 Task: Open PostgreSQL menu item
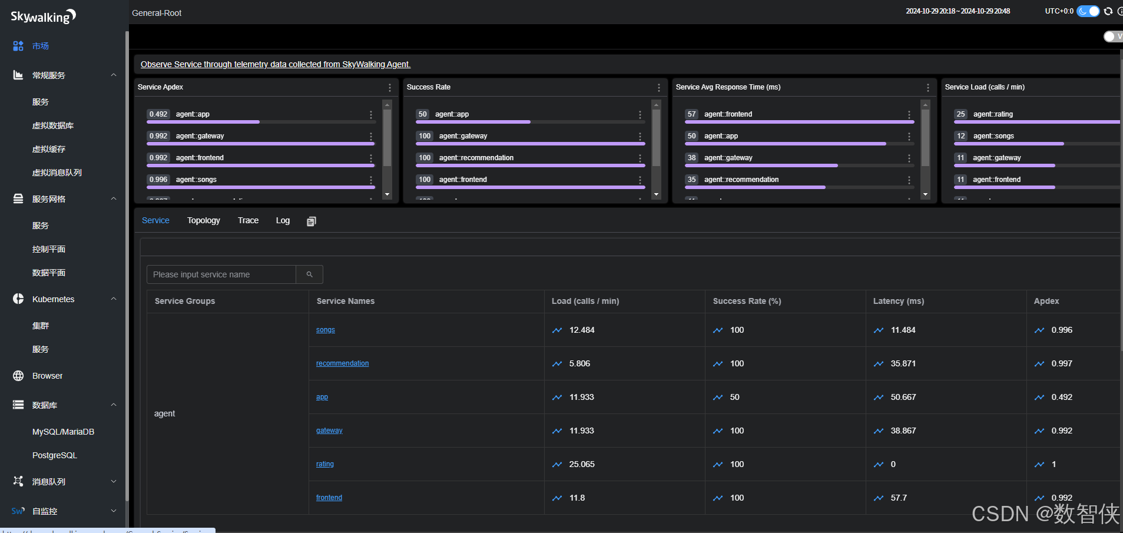(55, 455)
